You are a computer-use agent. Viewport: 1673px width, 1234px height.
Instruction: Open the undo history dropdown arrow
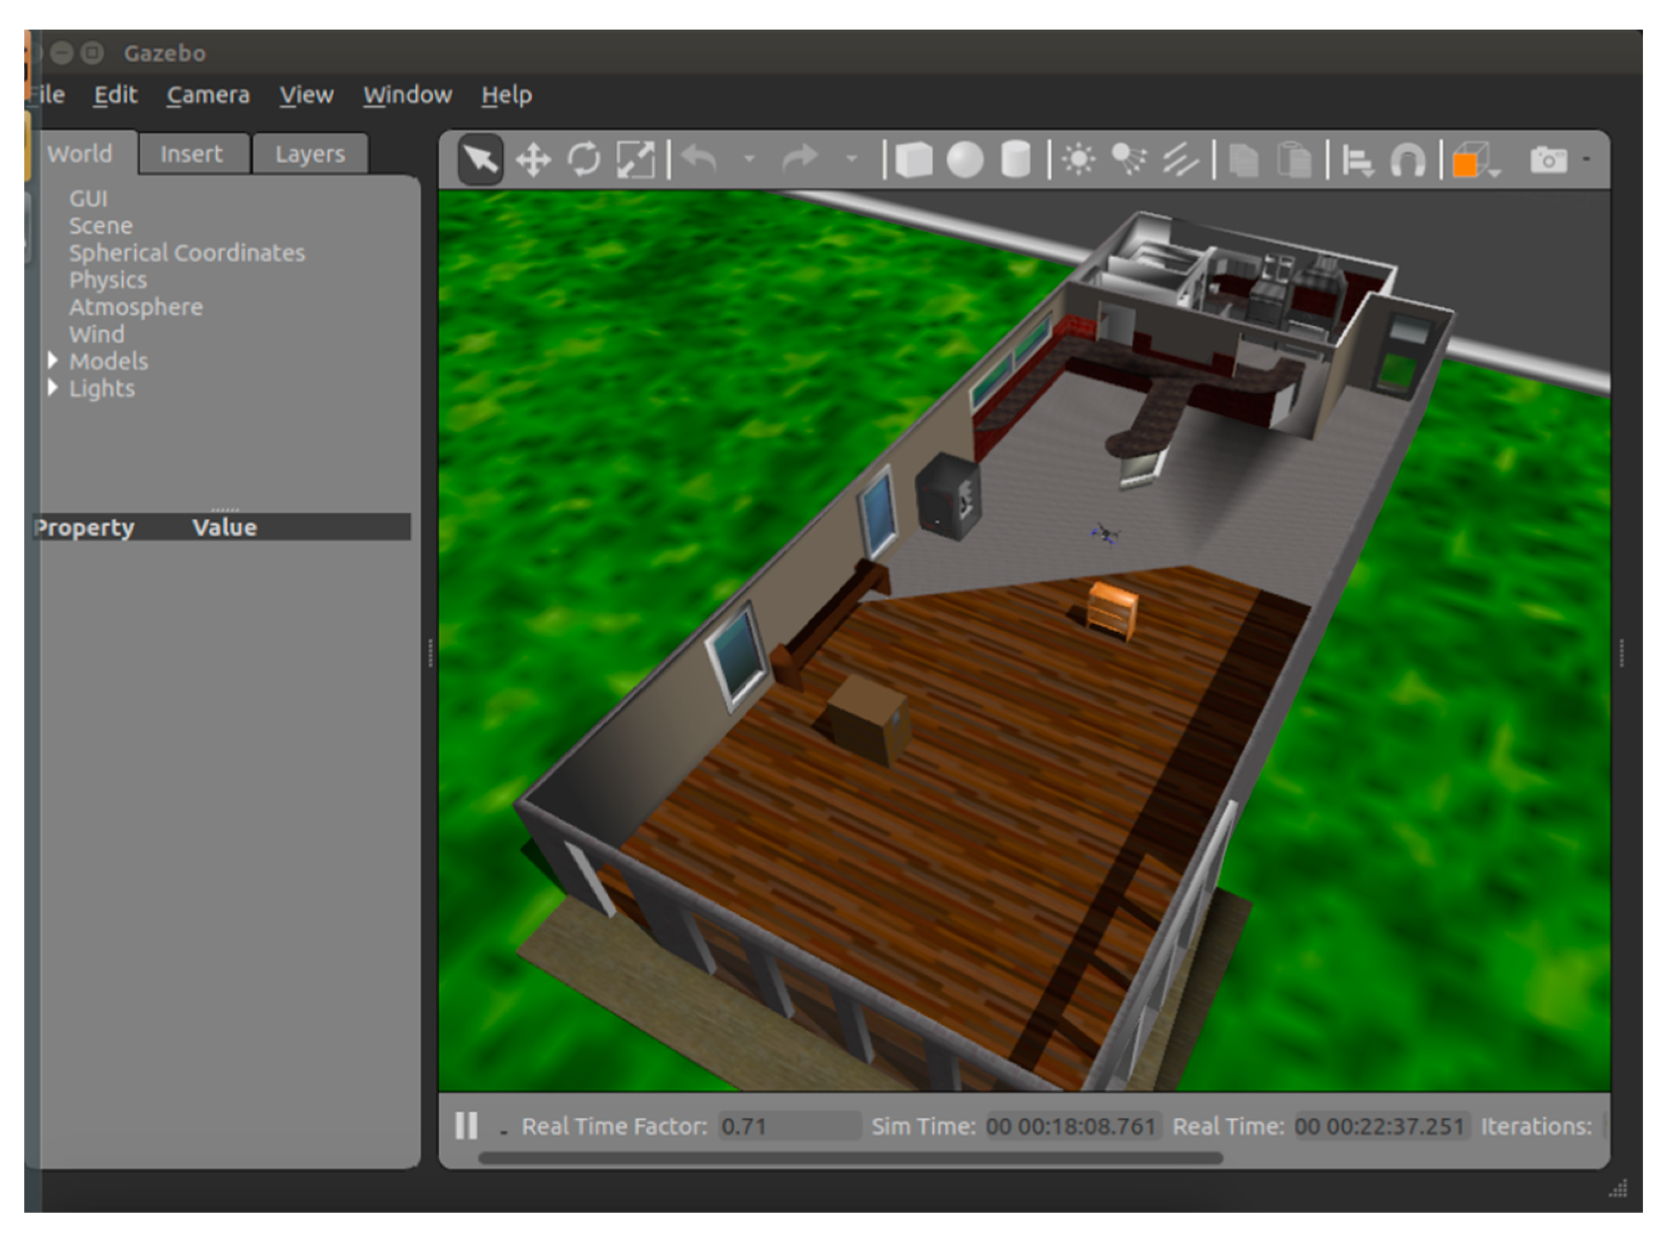[x=749, y=158]
